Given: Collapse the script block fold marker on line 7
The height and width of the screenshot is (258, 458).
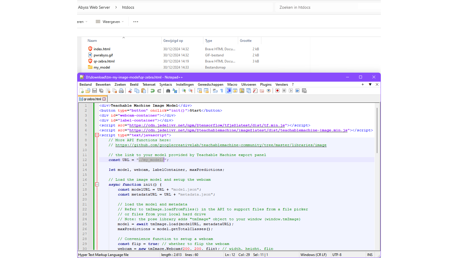Looking at the screenshot, I should tap(97, 135).
